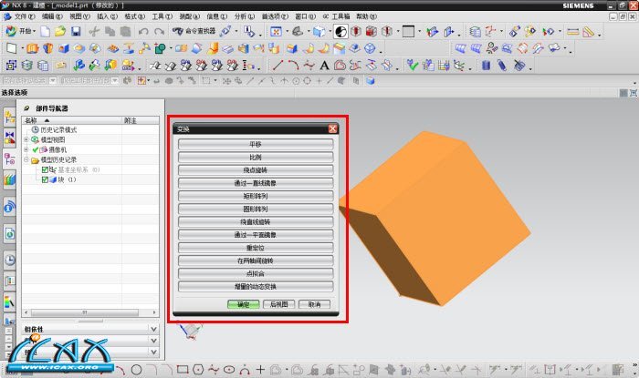The width and height of the screenshot is (639, 378).
Task: Click the Cut scissors icon
Action: (95, 31)
